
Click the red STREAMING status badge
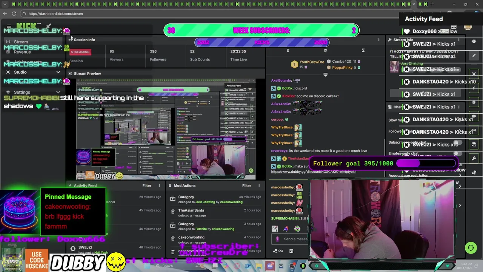tap(80, 52)
